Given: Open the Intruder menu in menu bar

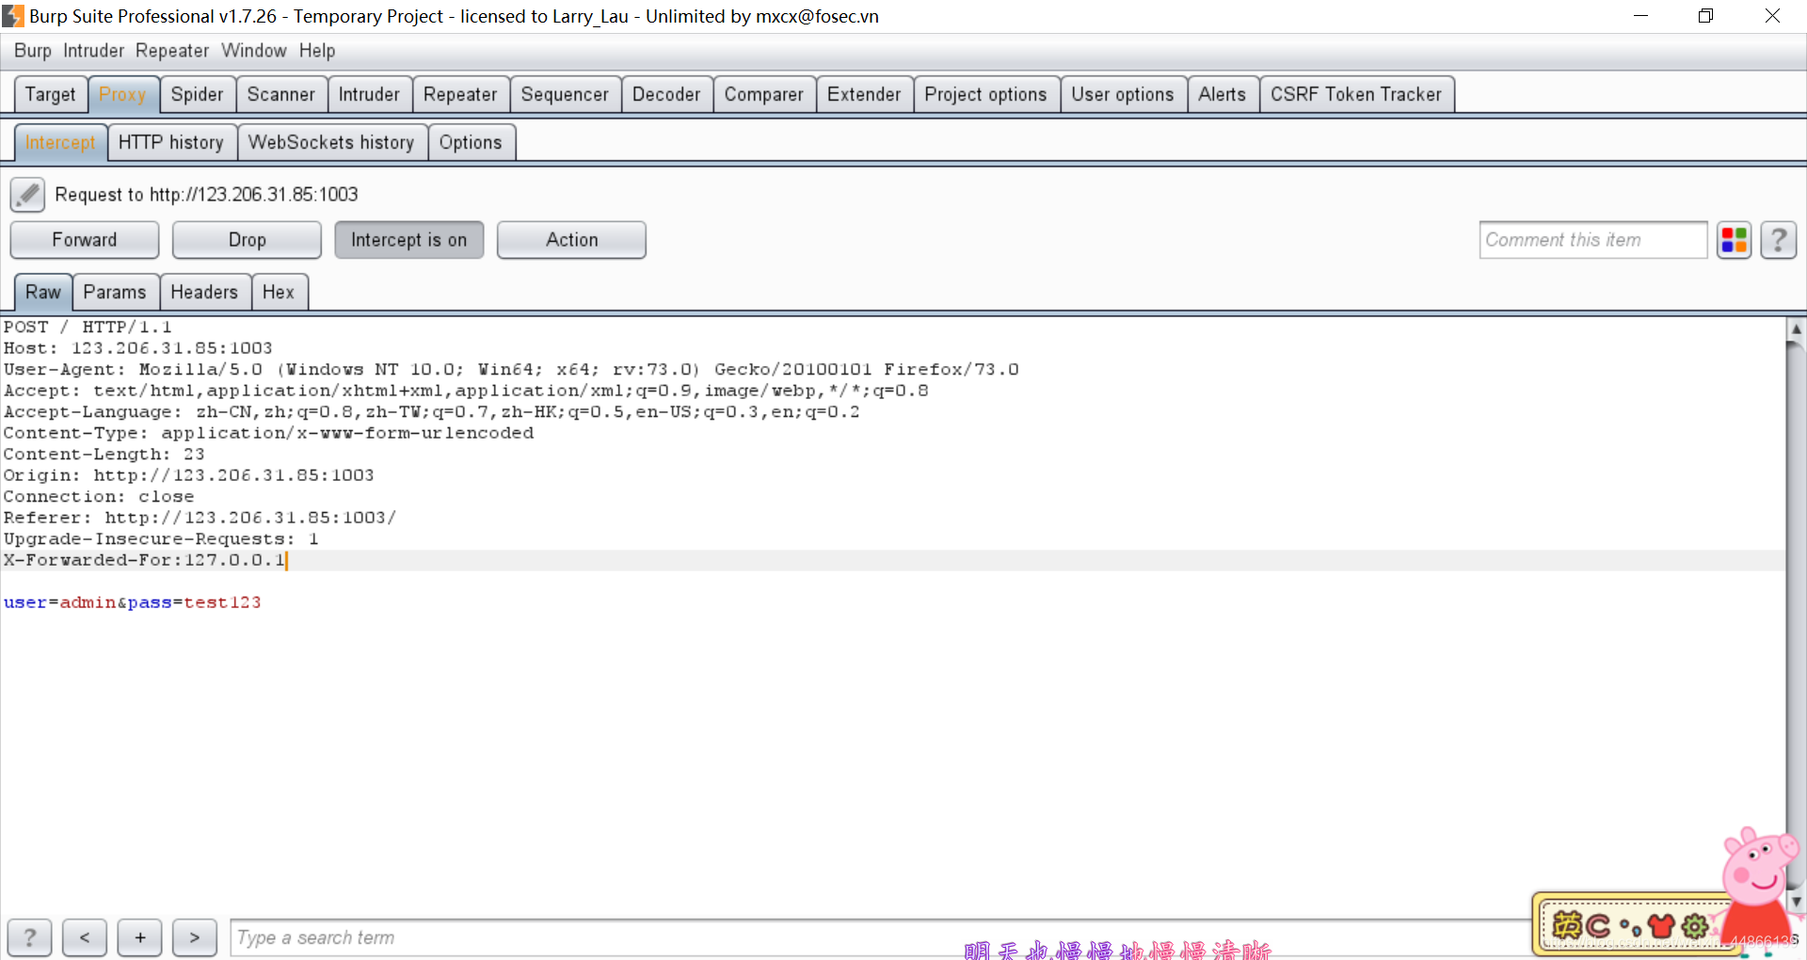Looking at the screenshot, I should tap(93, 51).
